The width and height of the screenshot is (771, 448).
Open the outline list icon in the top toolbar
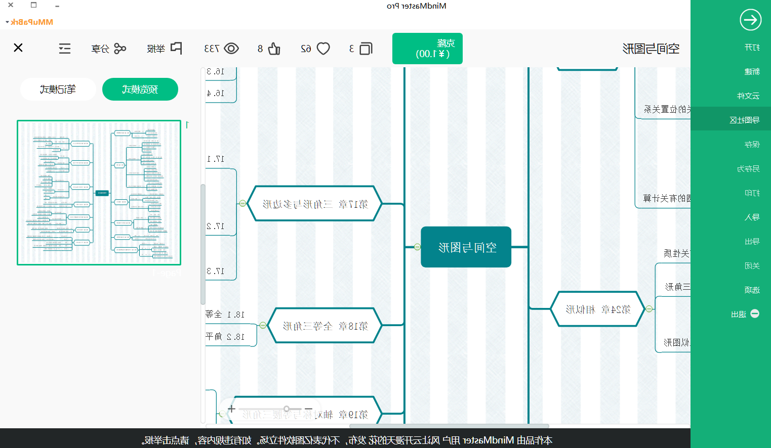pyautogui.click(x=65, y=49)
